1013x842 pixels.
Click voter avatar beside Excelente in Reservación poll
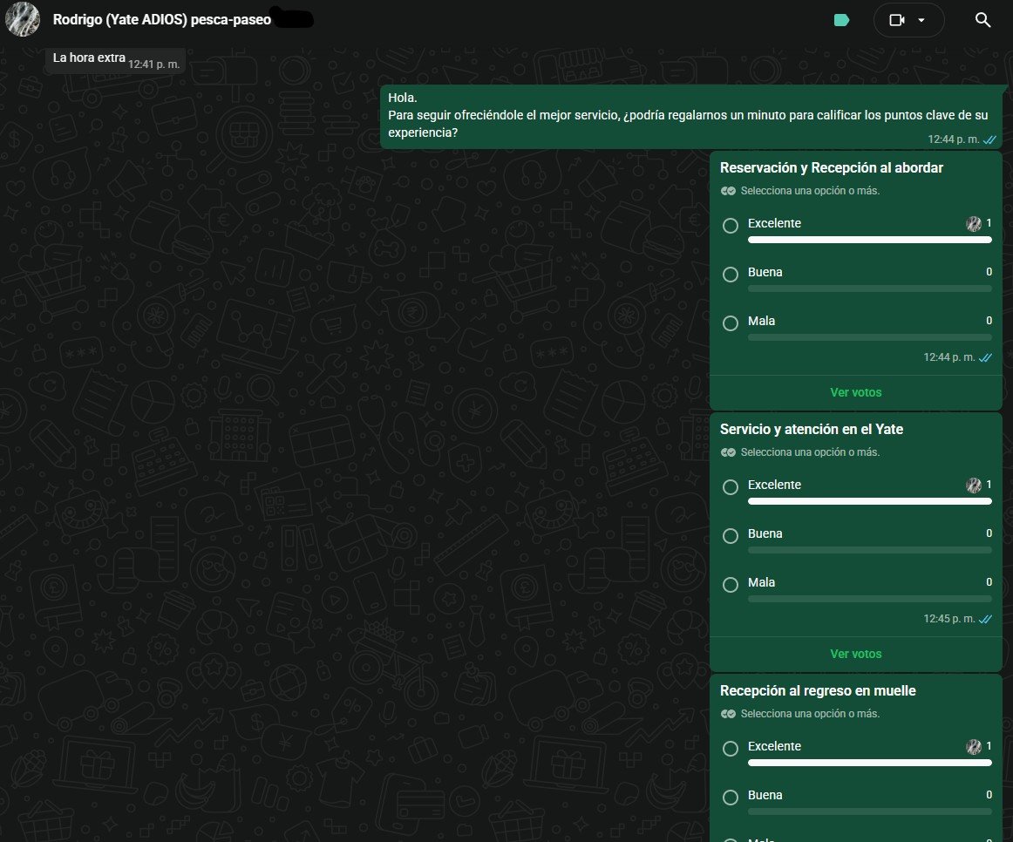974,223
